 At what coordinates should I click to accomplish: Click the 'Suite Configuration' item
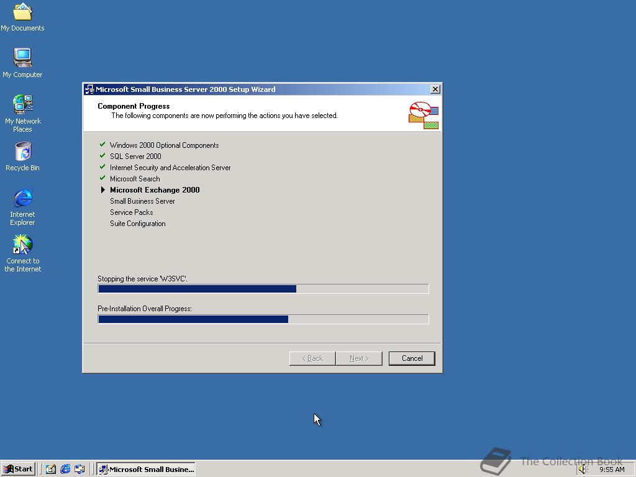[137, 224]
